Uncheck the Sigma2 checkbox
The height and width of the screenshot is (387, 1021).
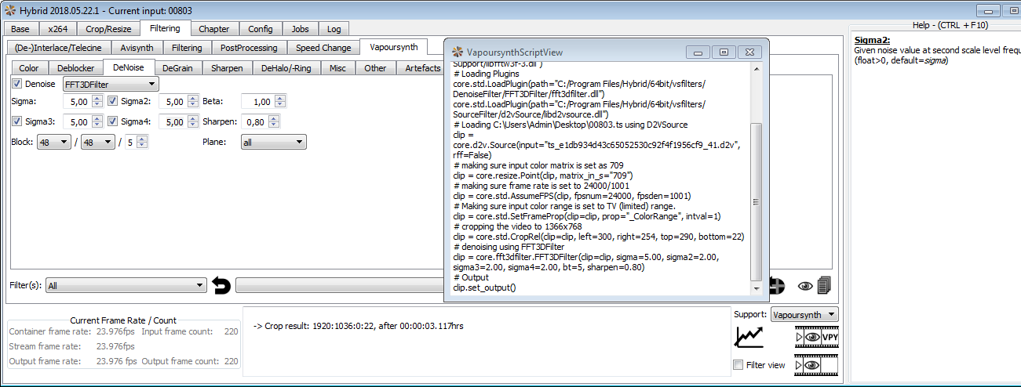point(113,102)
